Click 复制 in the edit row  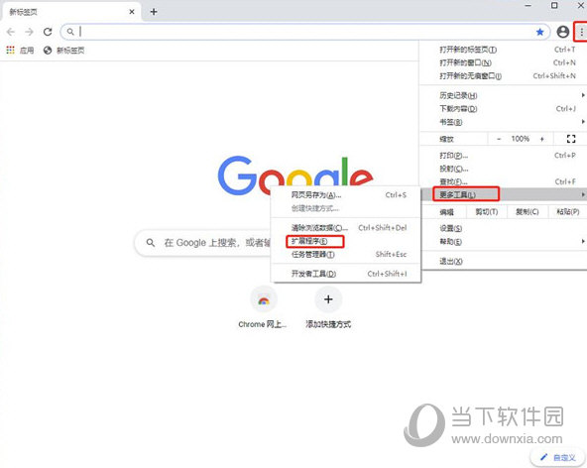click(528, 212)
